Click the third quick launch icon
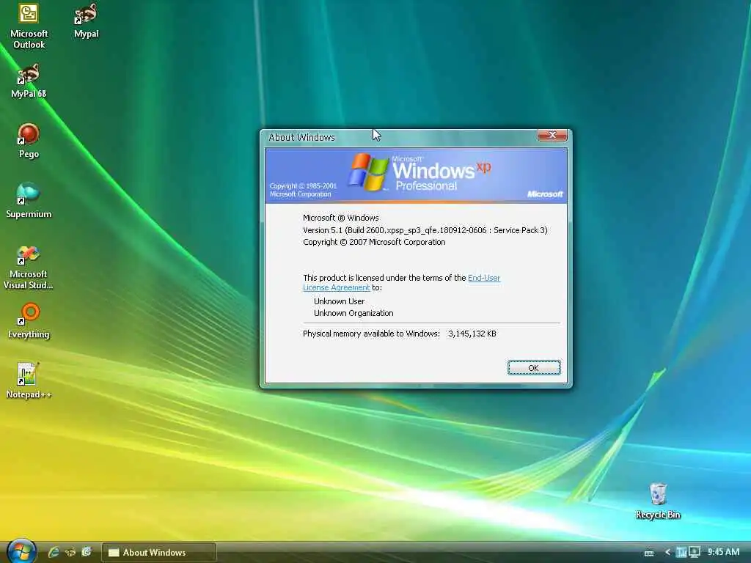 pyautogui.click(x=87, y=552)
